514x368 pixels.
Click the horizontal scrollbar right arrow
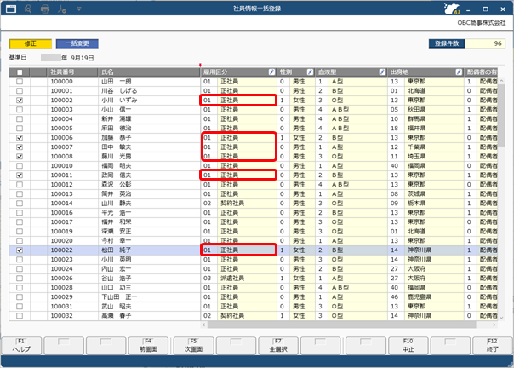pyautogui.click(x=494, y=325)
